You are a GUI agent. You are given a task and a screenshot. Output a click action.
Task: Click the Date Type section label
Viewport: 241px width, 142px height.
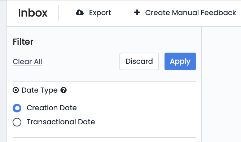click(x=39, y=90)
